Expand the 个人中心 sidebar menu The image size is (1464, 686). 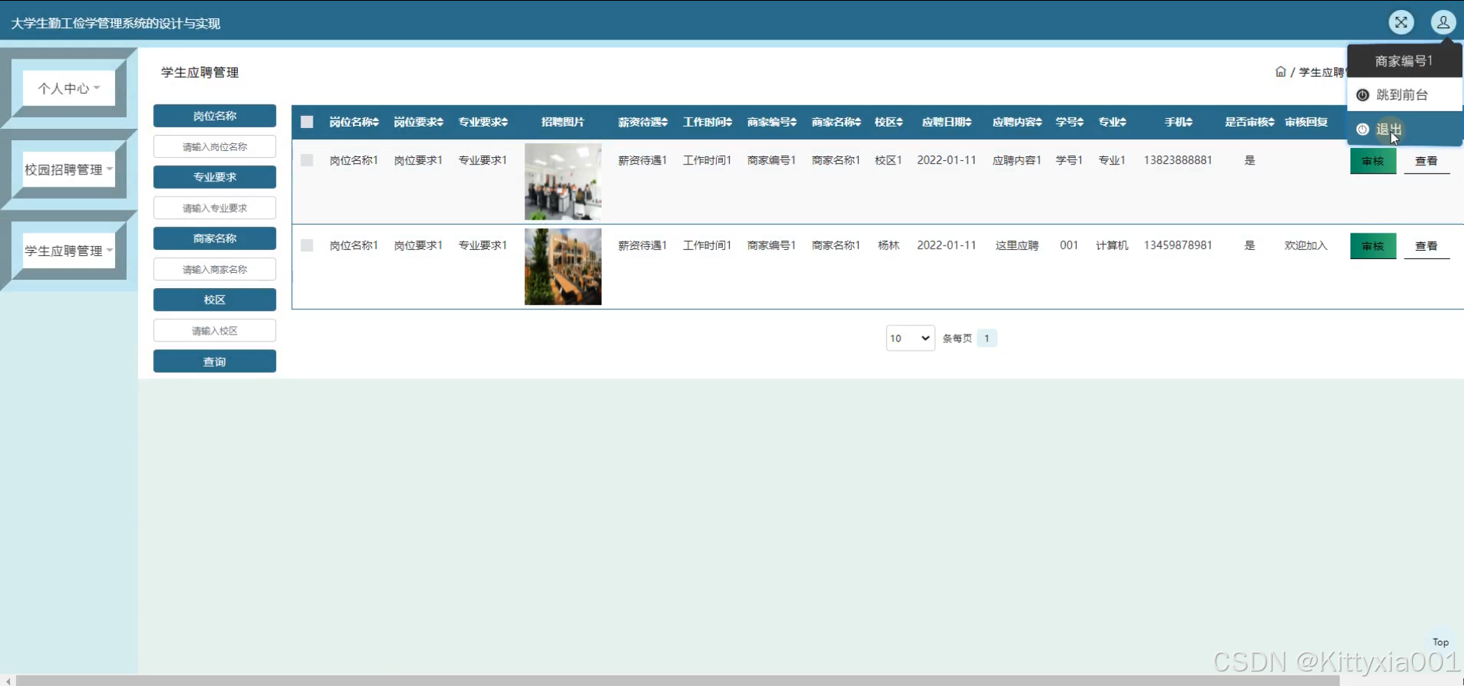click(x=69, y=88)
